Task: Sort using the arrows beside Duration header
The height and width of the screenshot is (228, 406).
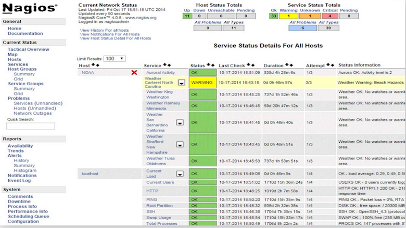Action: tap(287, 65)
